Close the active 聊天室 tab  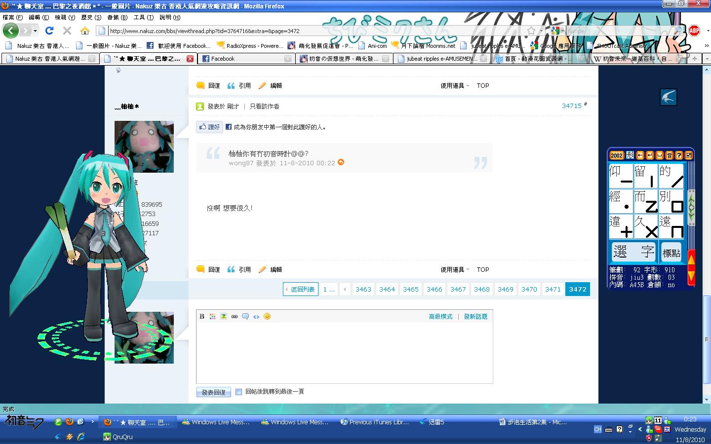point(190,59)
